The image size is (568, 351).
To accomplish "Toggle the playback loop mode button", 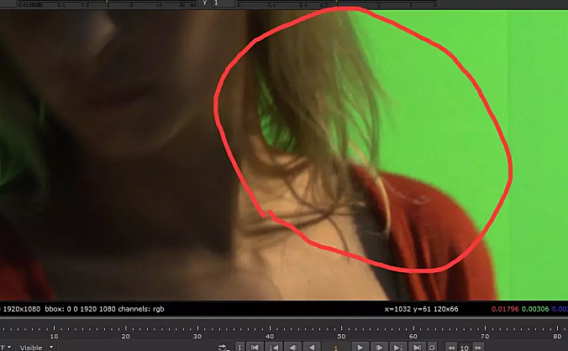I will (x=224, y=346).
